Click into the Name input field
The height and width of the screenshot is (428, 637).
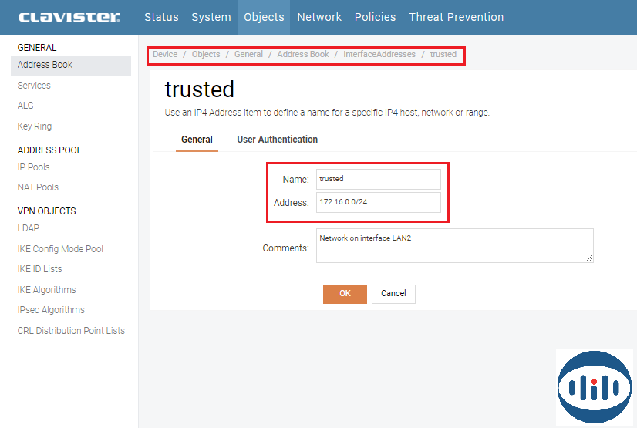378,179
